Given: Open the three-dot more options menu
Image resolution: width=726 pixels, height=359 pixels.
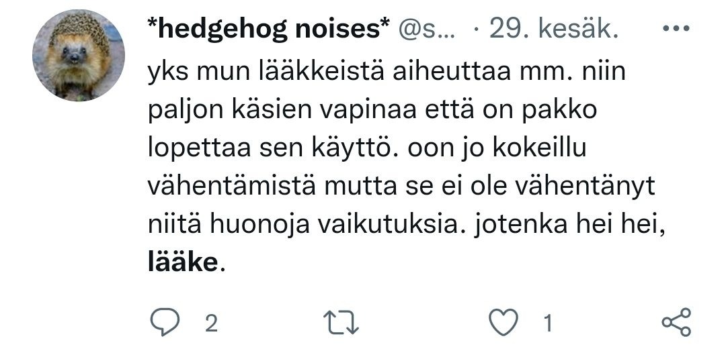Looking at the screenshot, I should 676,30.
